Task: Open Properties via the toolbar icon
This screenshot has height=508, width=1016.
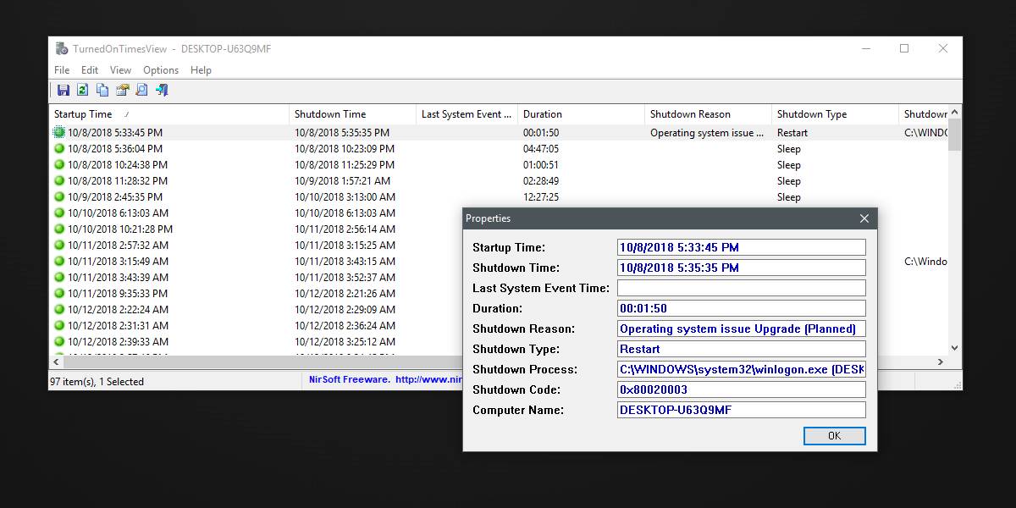Action: [123, 90]
